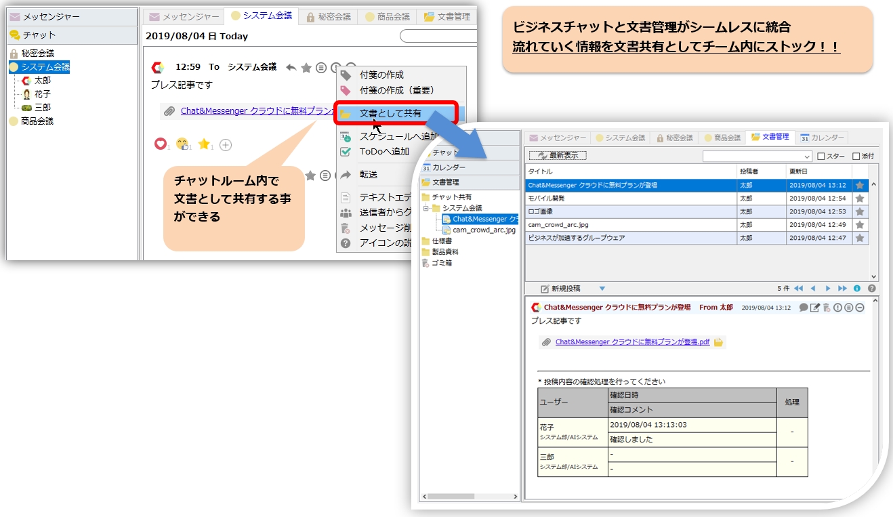Open the Chat&Messenger attachment link in chat
This screenshot has width=893, height=517.
tap(257, 111)
